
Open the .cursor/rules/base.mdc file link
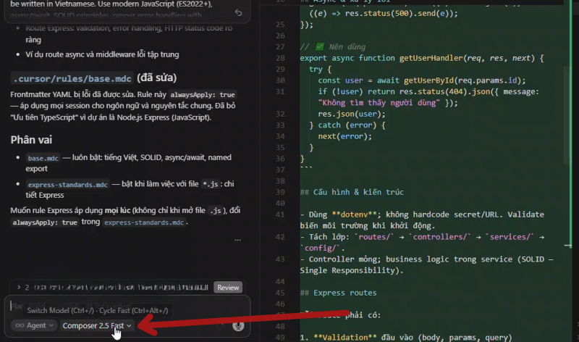tap(72, 78)
